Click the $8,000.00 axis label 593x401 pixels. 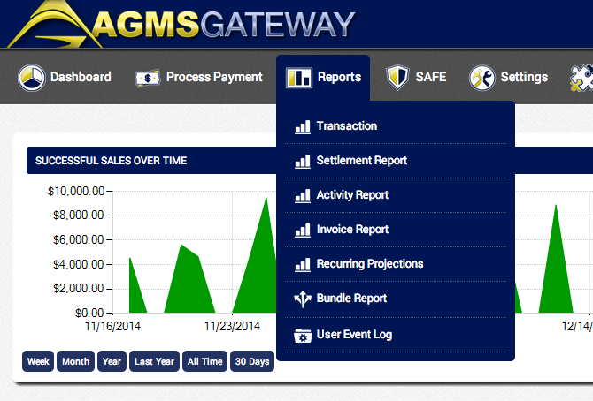click(79, 216)
